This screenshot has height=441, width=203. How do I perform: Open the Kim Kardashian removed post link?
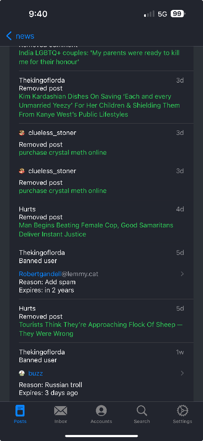(99, 106)
